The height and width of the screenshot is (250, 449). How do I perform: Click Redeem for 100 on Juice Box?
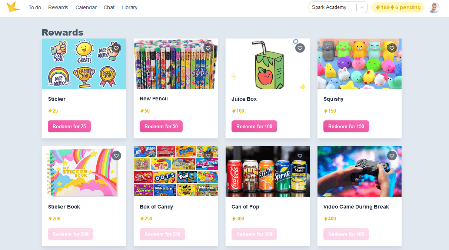tap(254, 126)
